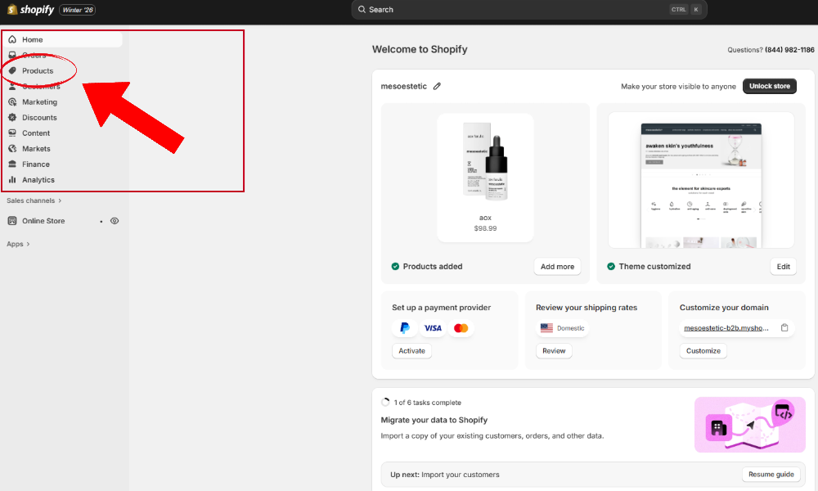
Task: Copy the store domain using the clipboard icon
Action: tap(784, 327)
